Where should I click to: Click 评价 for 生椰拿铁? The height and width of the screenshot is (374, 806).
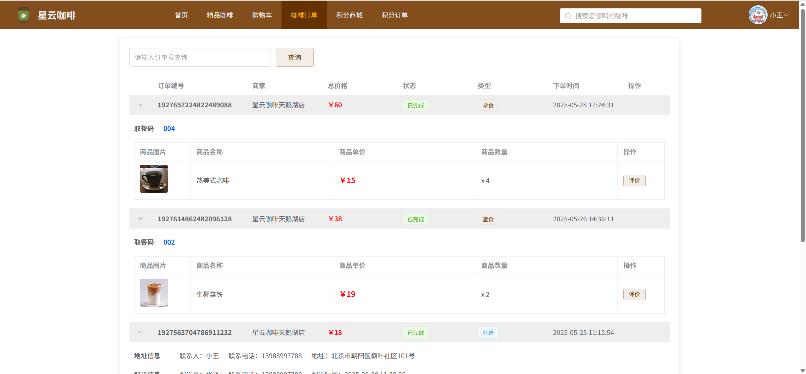click(x=634, y=294)
